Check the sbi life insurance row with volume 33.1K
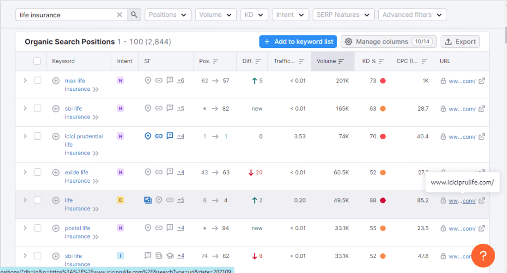The height and width of the screenshot is (273, 507). pos(38,256)
